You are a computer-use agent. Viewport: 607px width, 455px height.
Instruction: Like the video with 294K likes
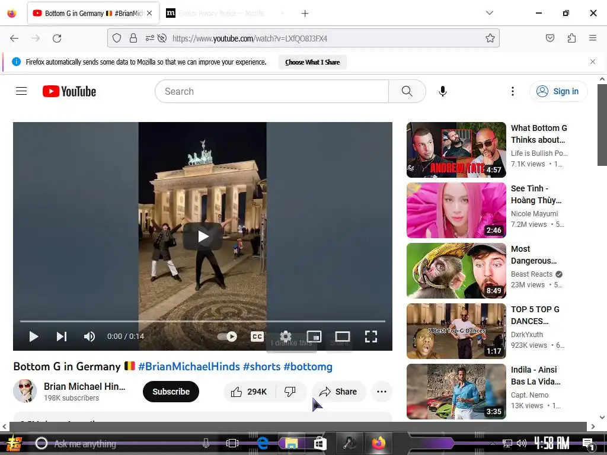250,392
